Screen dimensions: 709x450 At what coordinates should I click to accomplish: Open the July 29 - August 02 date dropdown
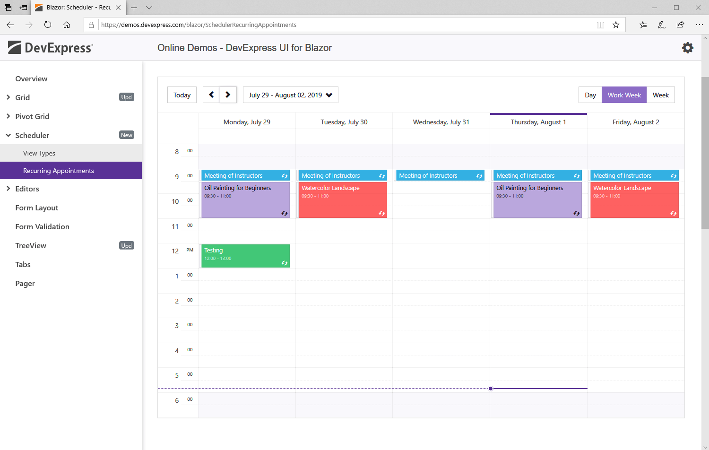(x=290, y=95)
